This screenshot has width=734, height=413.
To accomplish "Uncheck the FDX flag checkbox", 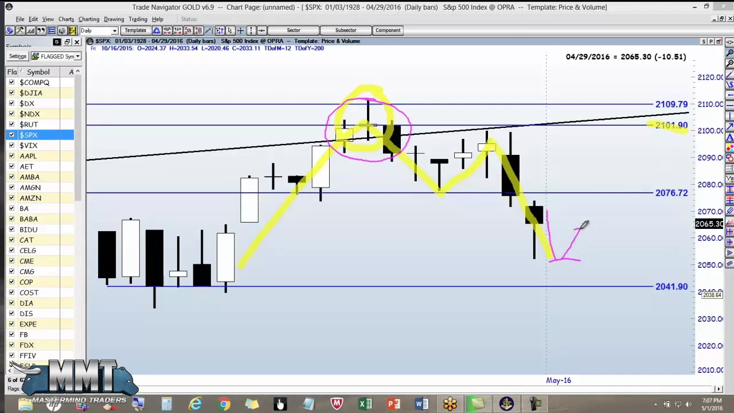I will 11,345.
